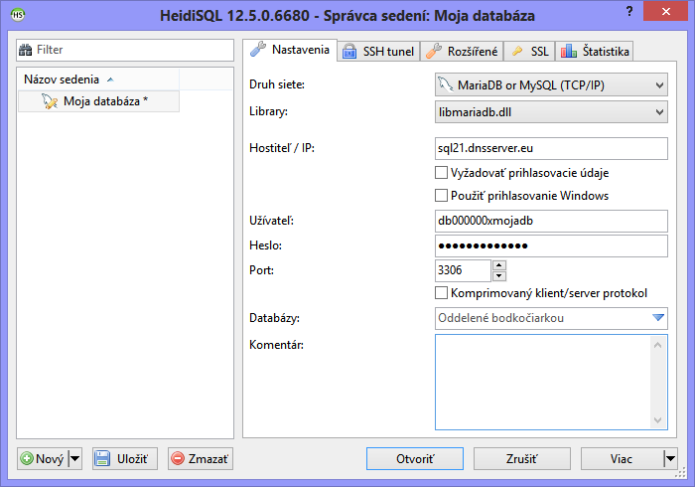Screen dimensions: 695x487
Task: Enable Vyžadovať prihlasovacie údaje checkbox
Action: (x=442, y=173)
